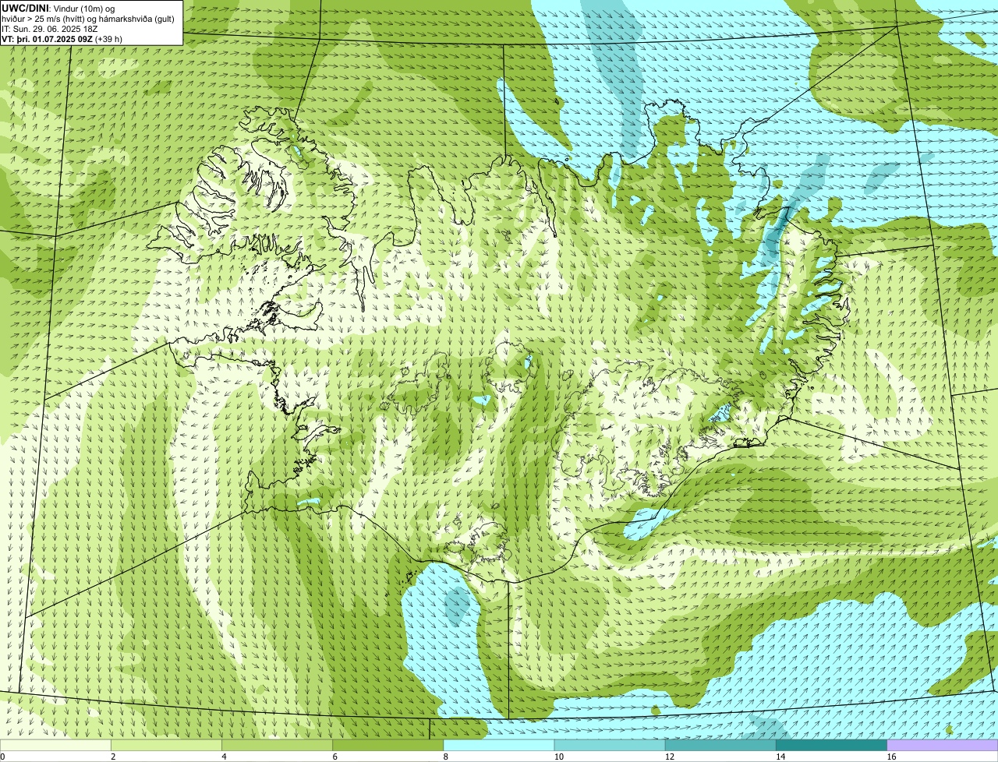Click the 'VT: þri. 01.07.2025 09Z (+39 h)' line
The width and height of the screenshot is (998, 762).
pyautogui.click(x=62, y=38)
